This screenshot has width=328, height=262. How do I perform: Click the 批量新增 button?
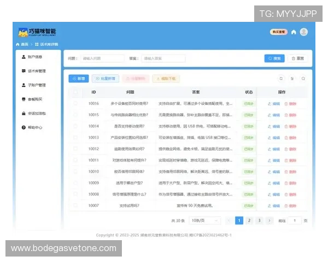(106, 79)
